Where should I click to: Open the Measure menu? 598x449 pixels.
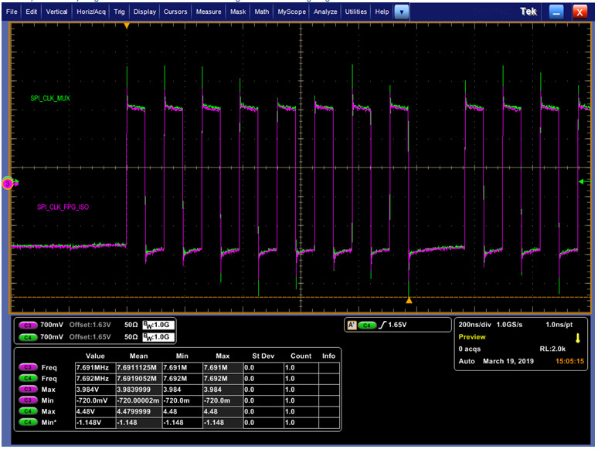(208, 12)
